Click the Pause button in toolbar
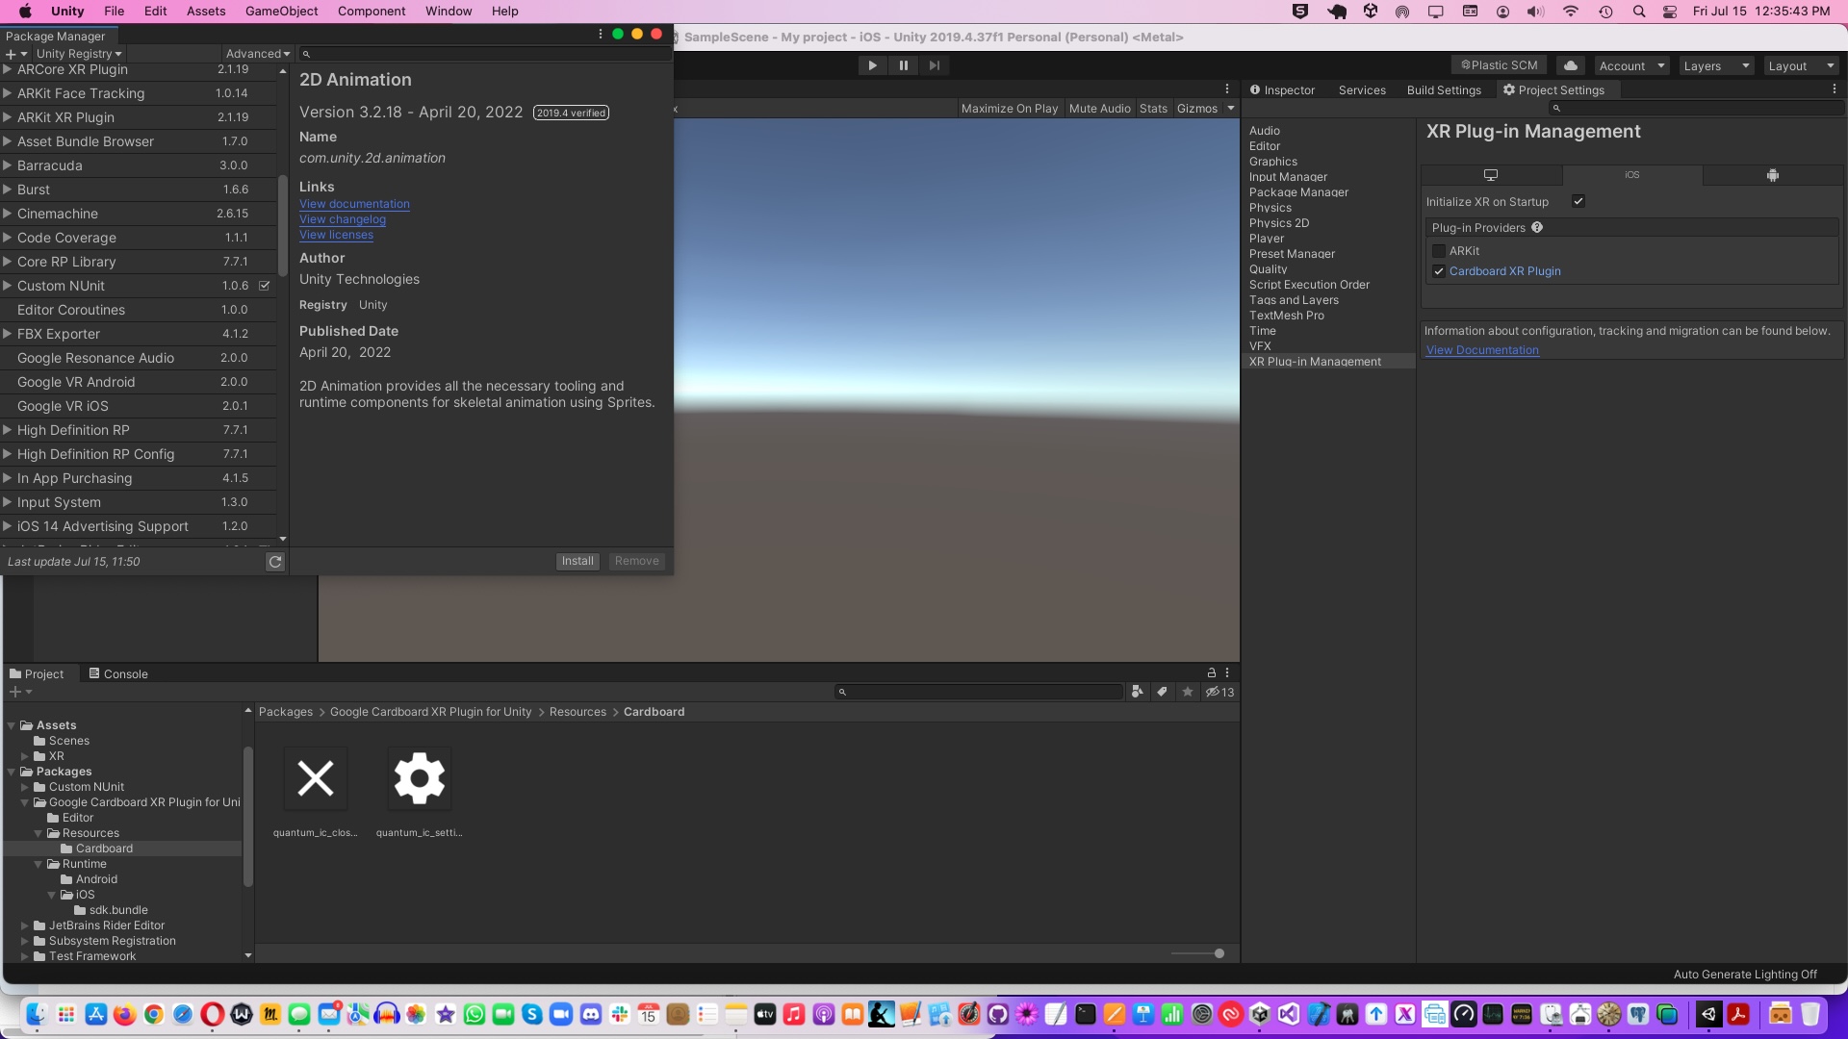 tap(903, 65)
